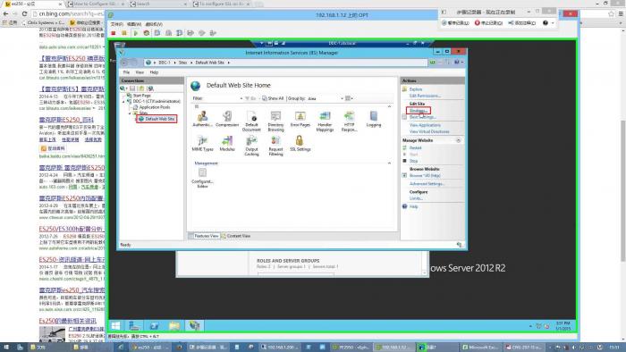
Task: Click Advanced Settings action link
Action: pyautogui.click(x=427, y=184)
